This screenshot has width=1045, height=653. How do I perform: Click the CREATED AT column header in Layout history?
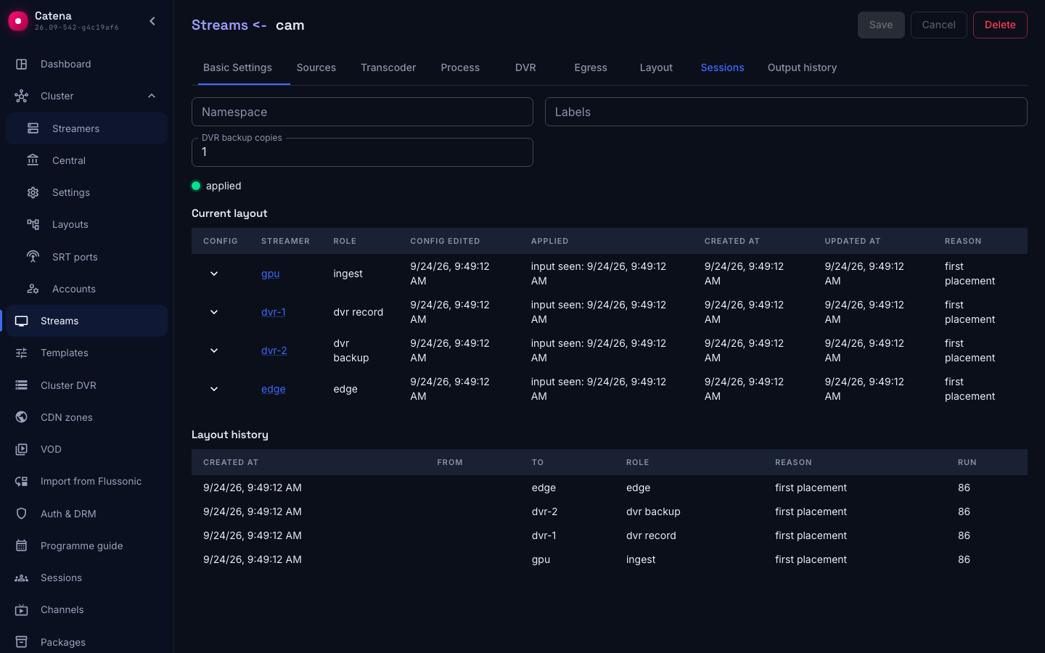click(231, 462)
